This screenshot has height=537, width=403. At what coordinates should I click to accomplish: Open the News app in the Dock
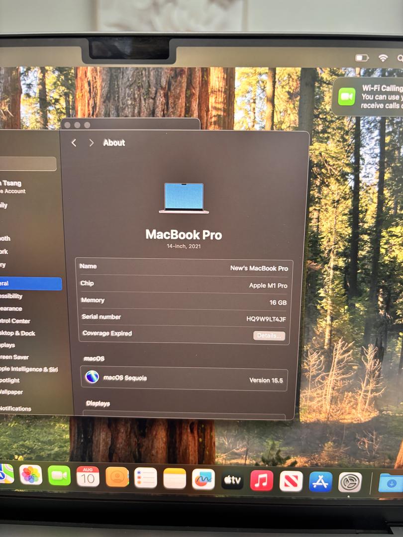(x=291, y=481)
